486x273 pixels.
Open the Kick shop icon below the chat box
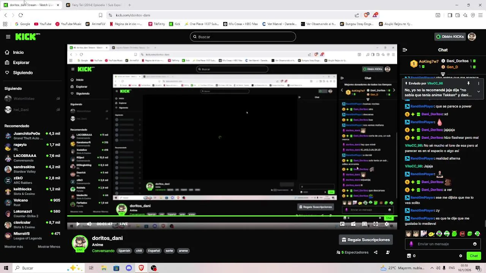point(409,256)
